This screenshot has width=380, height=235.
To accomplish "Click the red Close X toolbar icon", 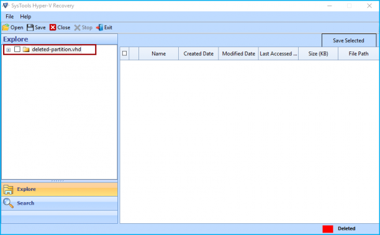I will 53,27.
